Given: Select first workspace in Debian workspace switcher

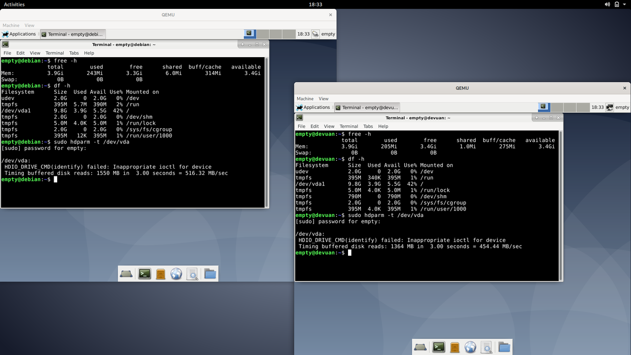Looking at the screenshot, I should (250, 34).
